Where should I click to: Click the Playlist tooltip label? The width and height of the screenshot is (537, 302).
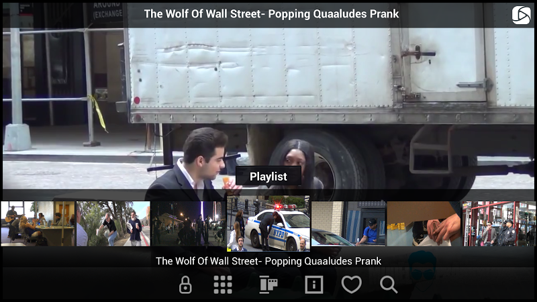click(268, 177)
